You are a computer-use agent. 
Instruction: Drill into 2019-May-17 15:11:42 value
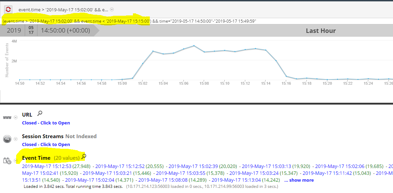coord(327,173)
